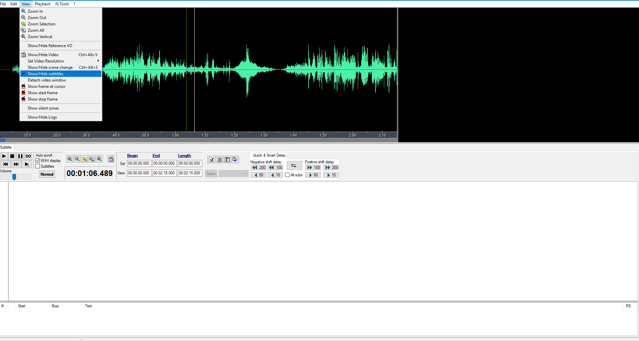Click the Begin link label
Image resolution: width=639 pixels, height=341 pixels.
(x=132, y=156)
